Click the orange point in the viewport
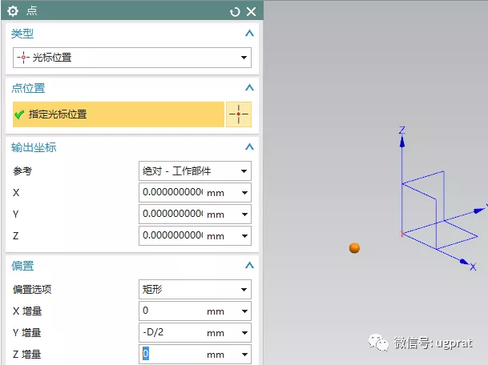Screen dimensions: 488x365 (x=354, y=248)
